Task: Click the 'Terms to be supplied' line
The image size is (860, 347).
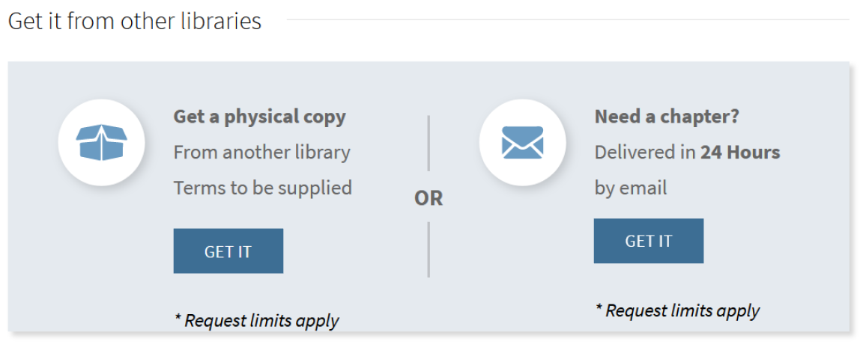Action: pos(262,187)
